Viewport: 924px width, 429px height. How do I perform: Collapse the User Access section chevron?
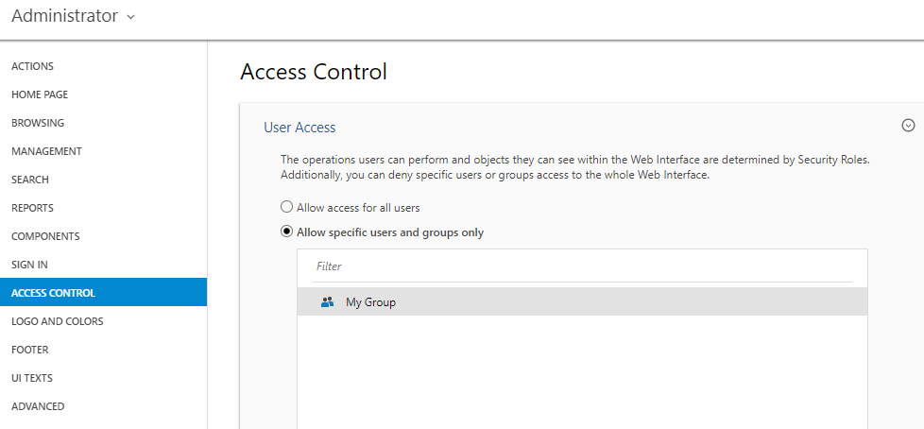tap(908, 125)
